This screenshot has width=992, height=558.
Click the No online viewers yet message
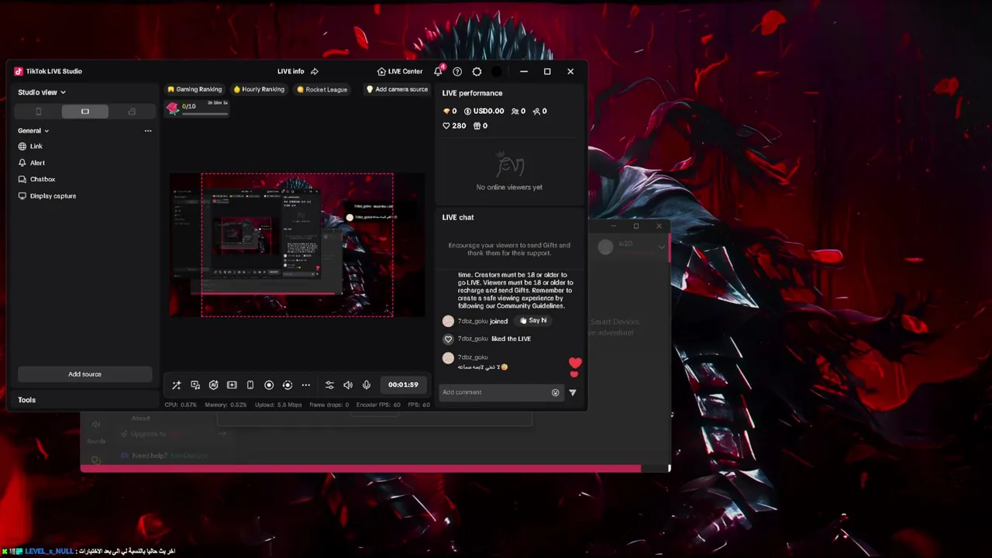(x=509, y=187)
